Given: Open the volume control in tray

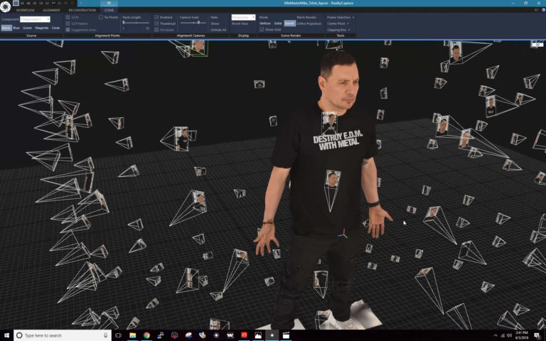Looking at the screenshot, I should tap(510, 335).
